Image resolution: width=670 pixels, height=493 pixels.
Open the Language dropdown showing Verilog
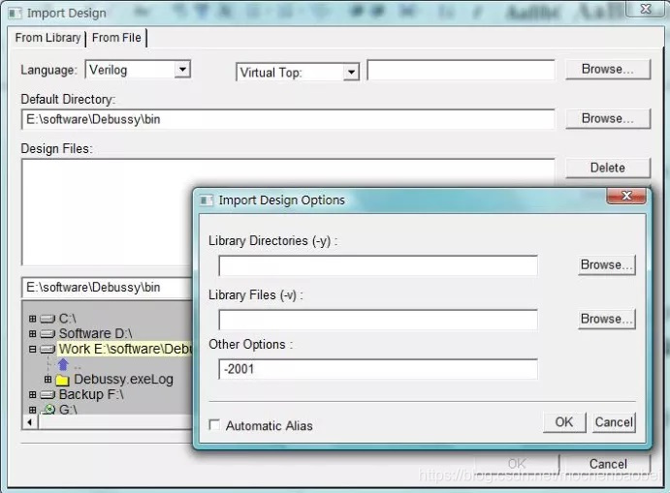(x=182, y=69)
